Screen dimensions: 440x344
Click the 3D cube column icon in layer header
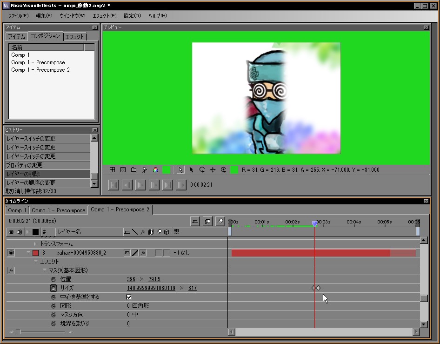(x=167, y=232)
